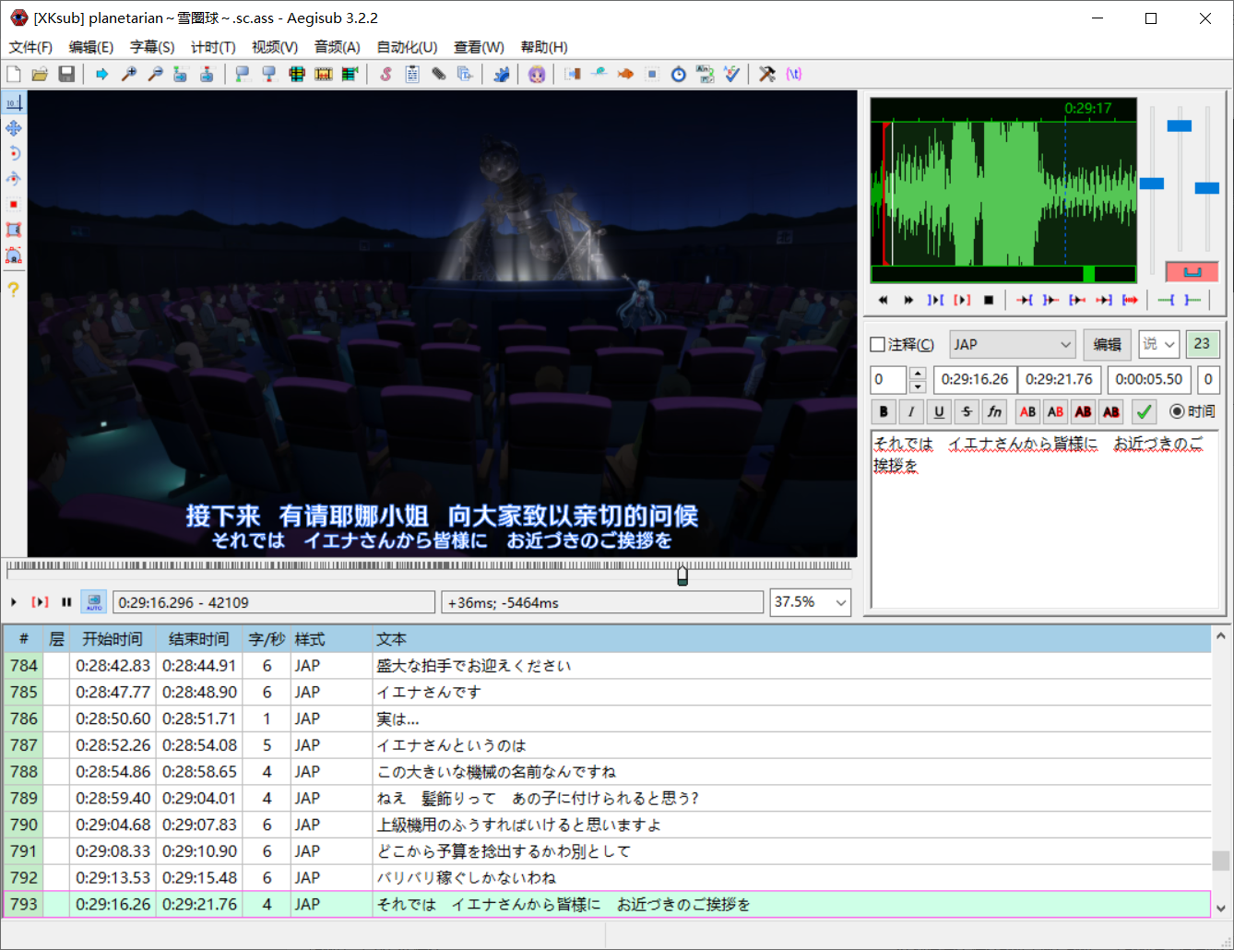The height and width of the screenshot is (950, 1234).
Task: Zoom out video with magnifier minus icon
Action: (155, 74)
